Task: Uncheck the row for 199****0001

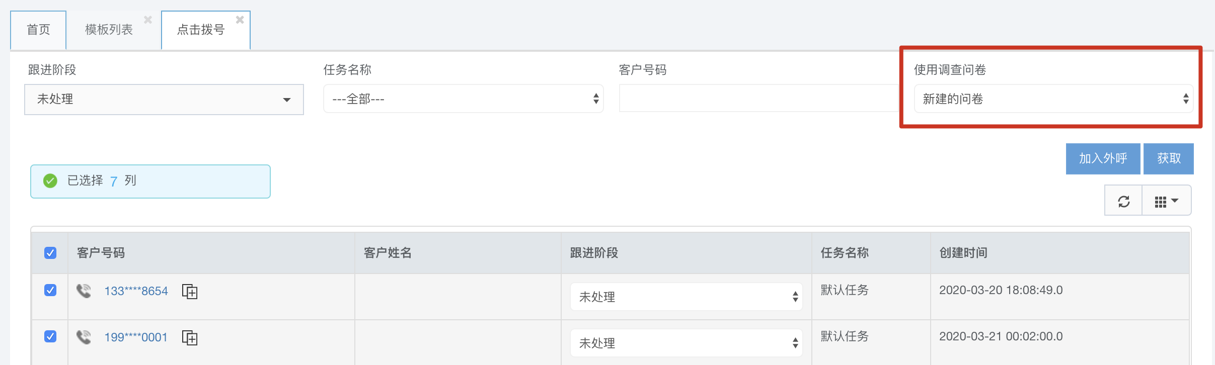Action: point(50,336)
